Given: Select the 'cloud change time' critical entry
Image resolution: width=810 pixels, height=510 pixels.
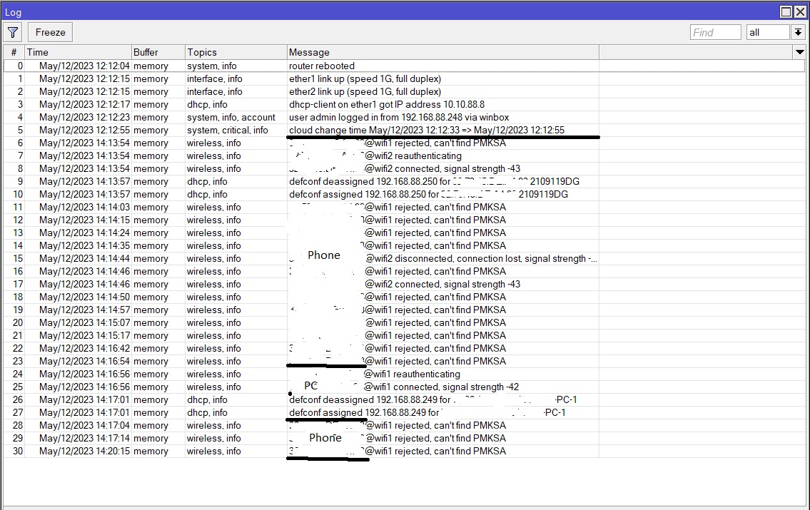Looking at the screenshot, I should click(x=404, y=130).
